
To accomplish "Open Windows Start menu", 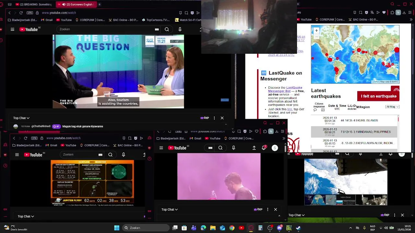I will click(x=117, y=228).
